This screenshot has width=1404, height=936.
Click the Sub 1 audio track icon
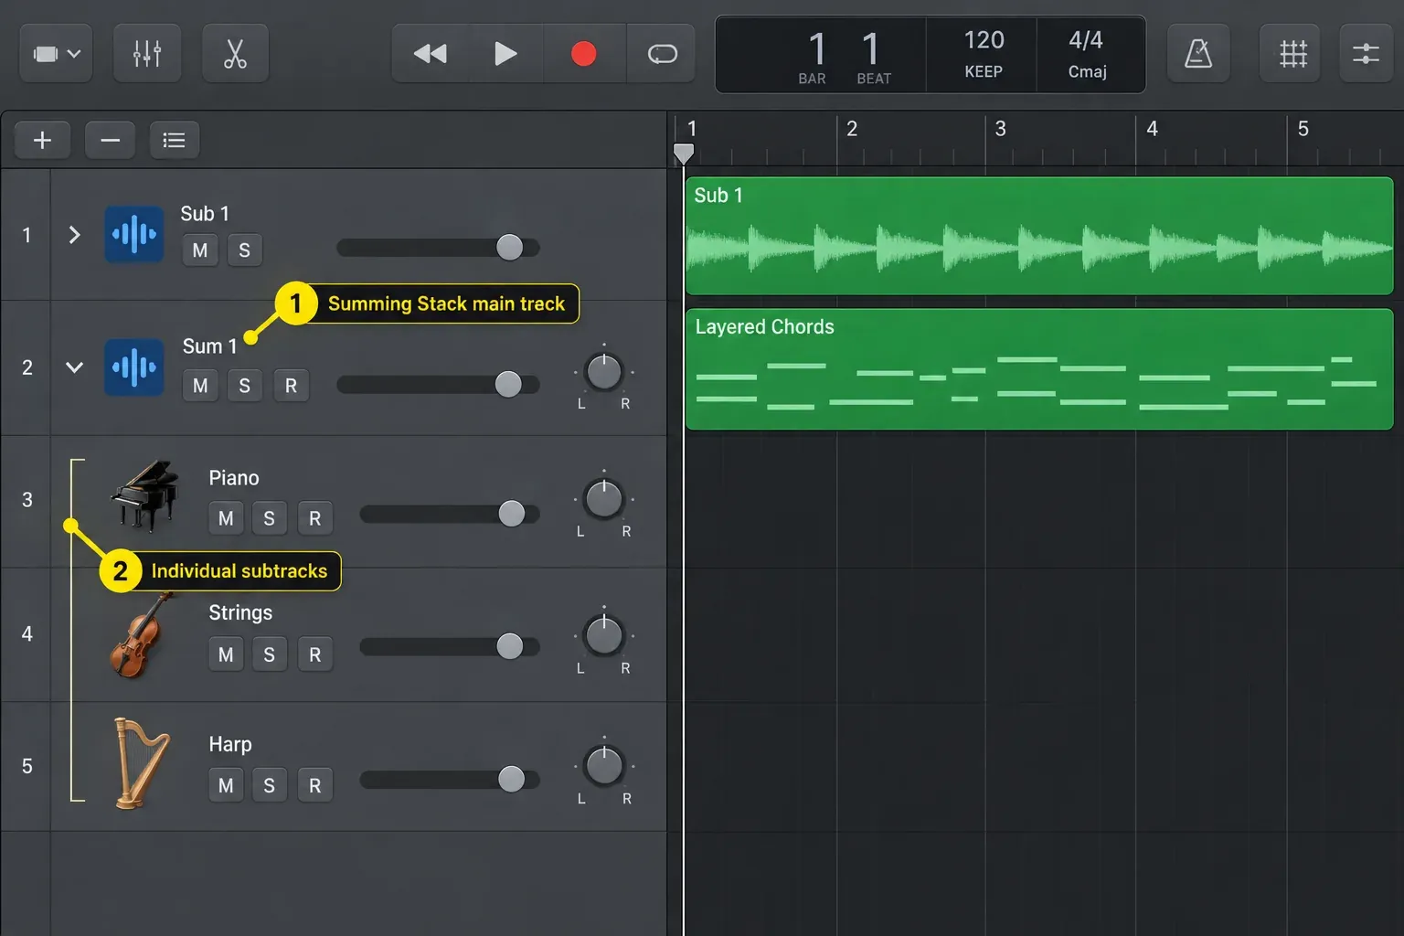point(134,234)
